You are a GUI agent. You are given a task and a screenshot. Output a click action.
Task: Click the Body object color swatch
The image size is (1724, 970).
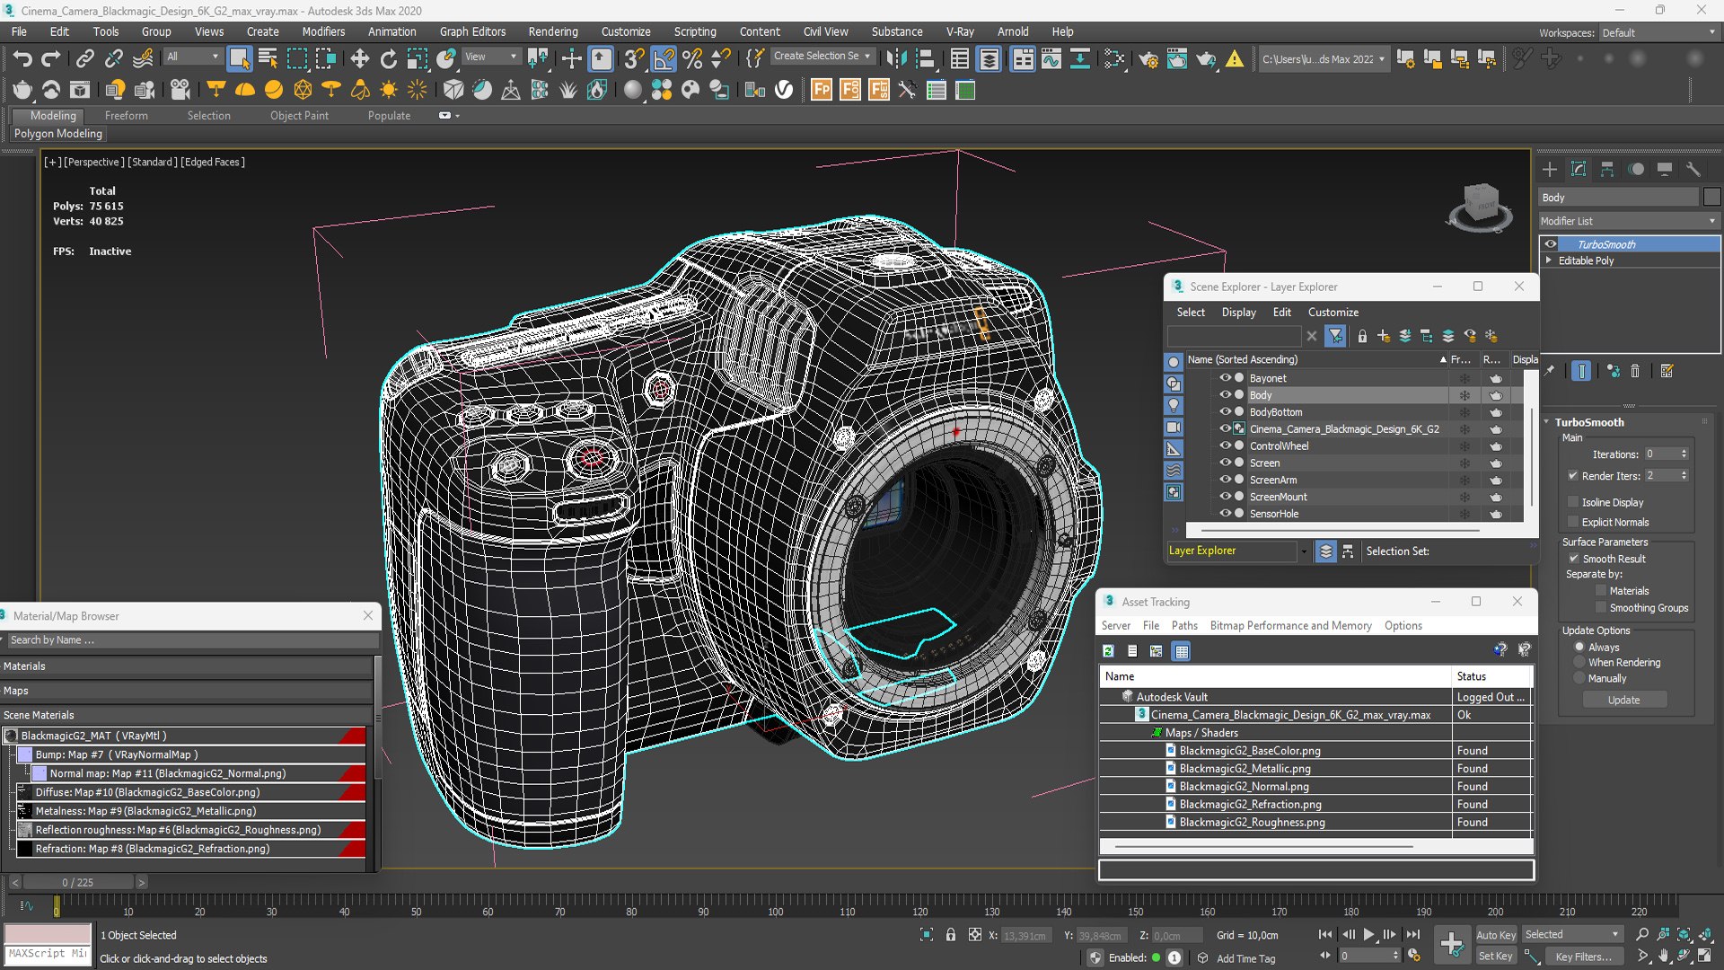pyautogui.click(x=1711, y=198)
